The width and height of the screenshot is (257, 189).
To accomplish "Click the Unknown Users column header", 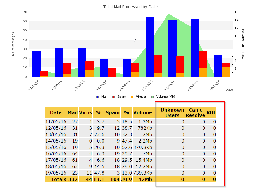I will 172,112.
